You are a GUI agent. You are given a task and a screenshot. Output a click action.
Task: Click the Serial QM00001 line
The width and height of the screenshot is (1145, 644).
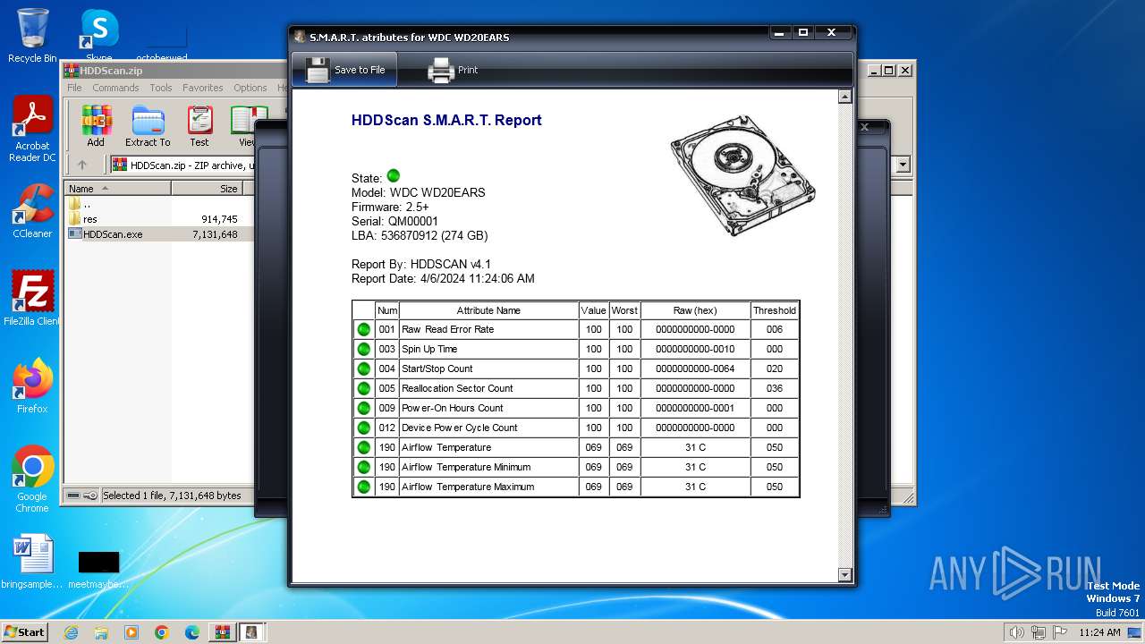[x=394, y=221]
